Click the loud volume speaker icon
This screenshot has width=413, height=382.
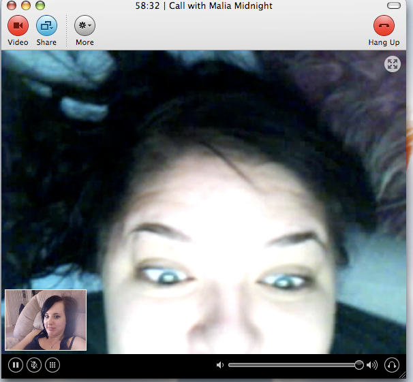pyautogui.click(x=372, y=365)
